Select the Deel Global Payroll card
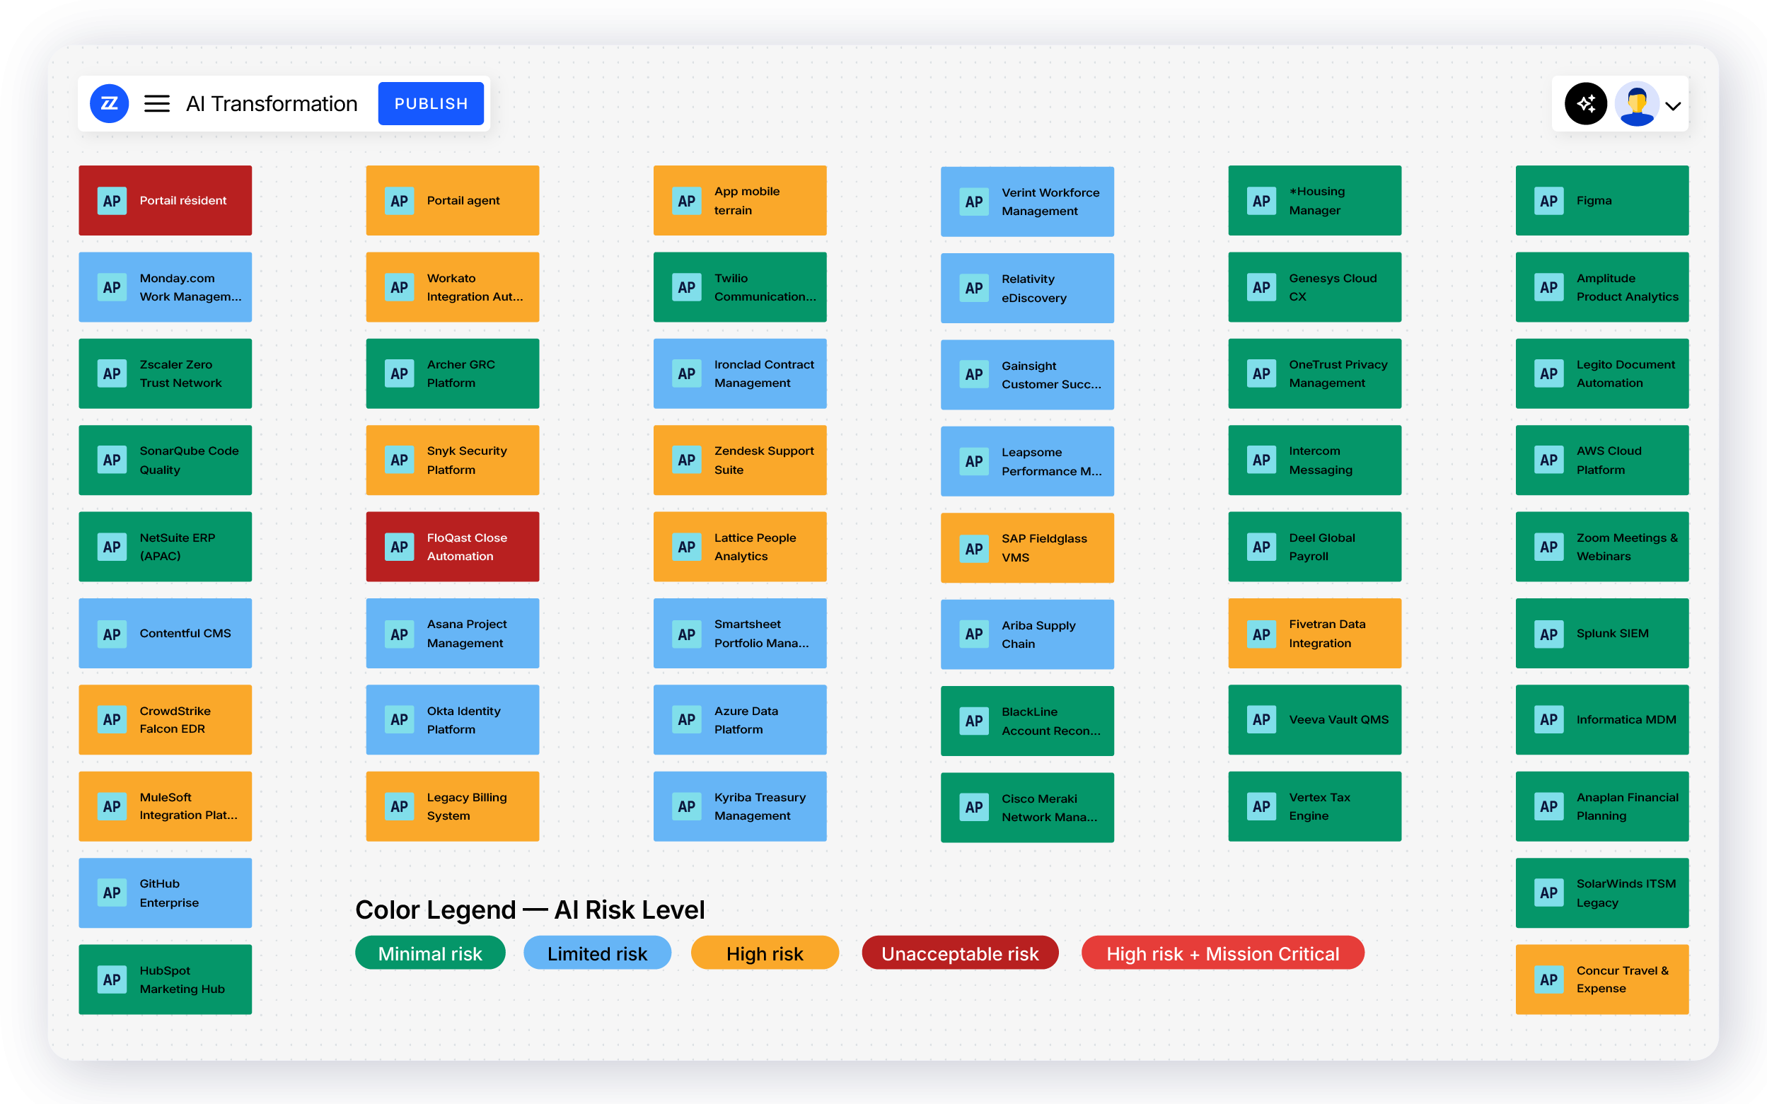1767x1104 pixels. click(1314, 547)
